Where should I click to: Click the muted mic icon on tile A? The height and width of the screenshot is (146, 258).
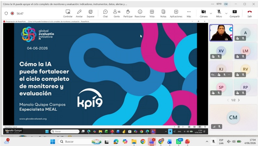243,38
